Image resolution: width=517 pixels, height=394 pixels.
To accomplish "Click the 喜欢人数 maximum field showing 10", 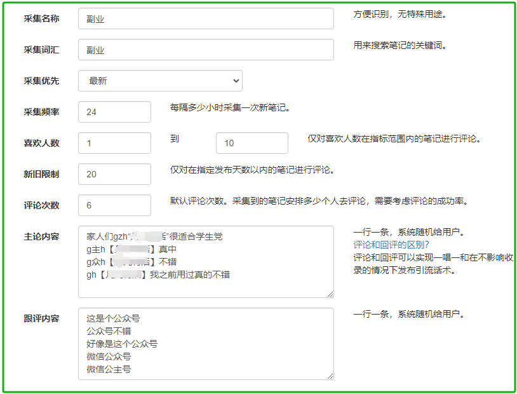I will coord(252,143).
